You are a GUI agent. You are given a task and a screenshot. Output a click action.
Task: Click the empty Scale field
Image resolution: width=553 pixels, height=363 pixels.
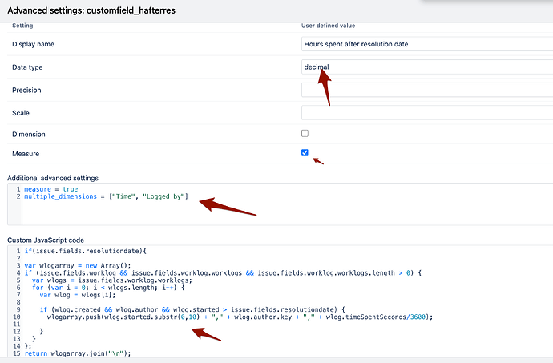point(427,113)
